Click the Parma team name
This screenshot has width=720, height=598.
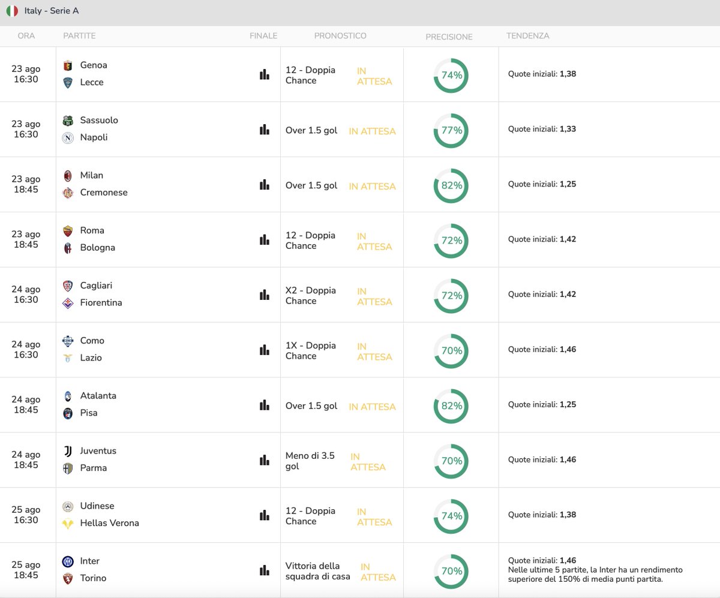click(x=94, y=468)
